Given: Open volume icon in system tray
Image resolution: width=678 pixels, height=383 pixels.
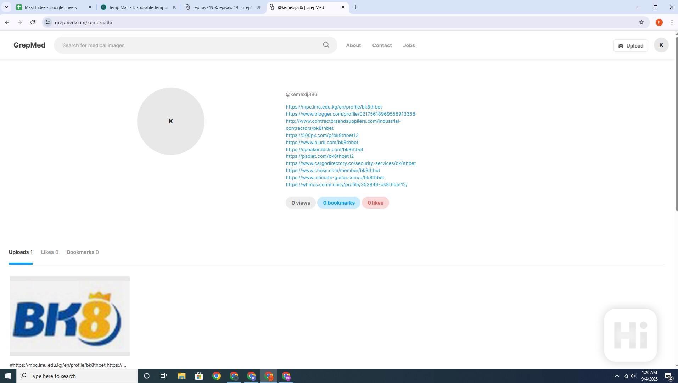Looking at the screenshot, I should 634,376.
